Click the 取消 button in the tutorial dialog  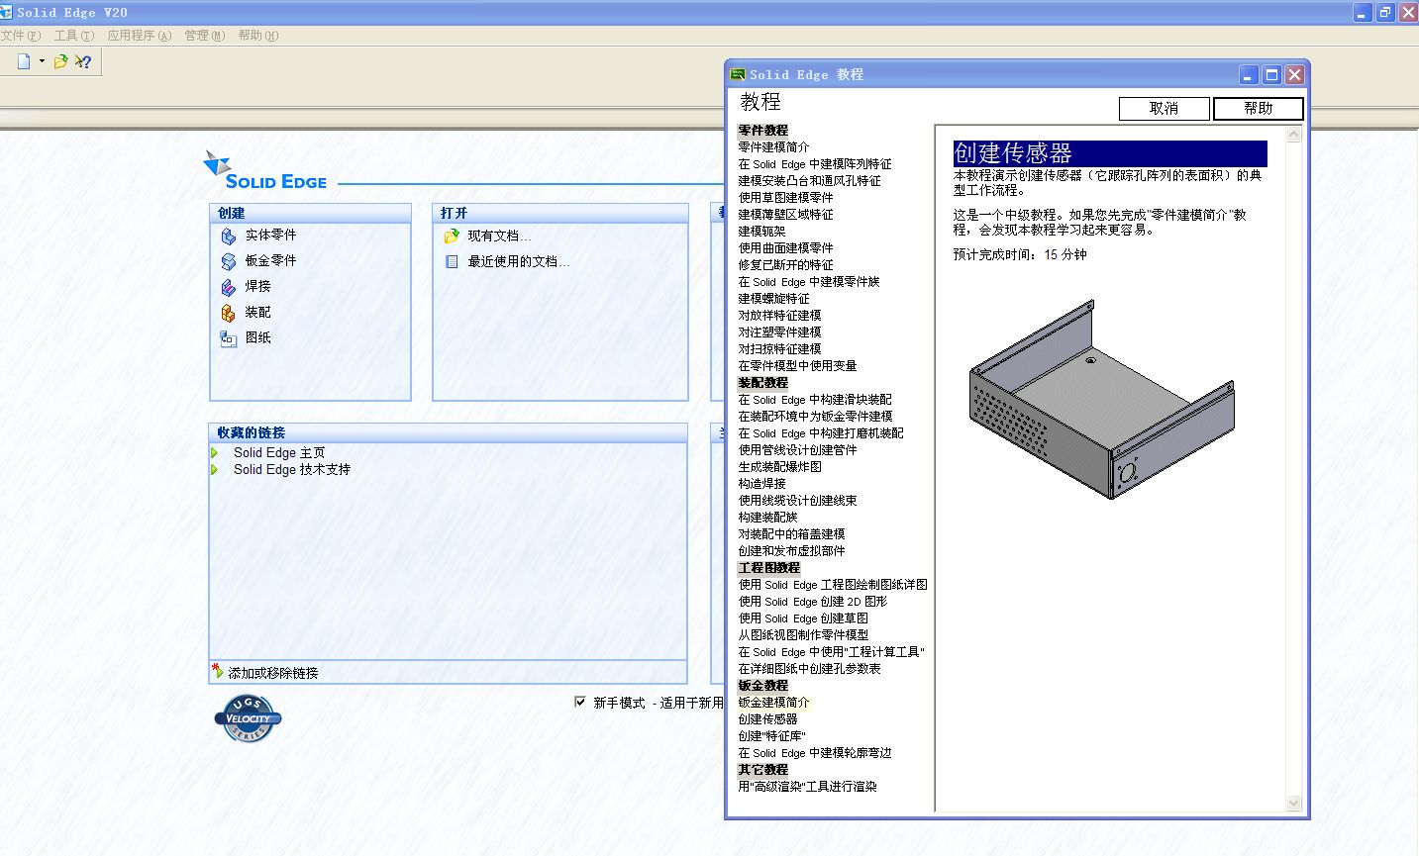(1165, 109)
